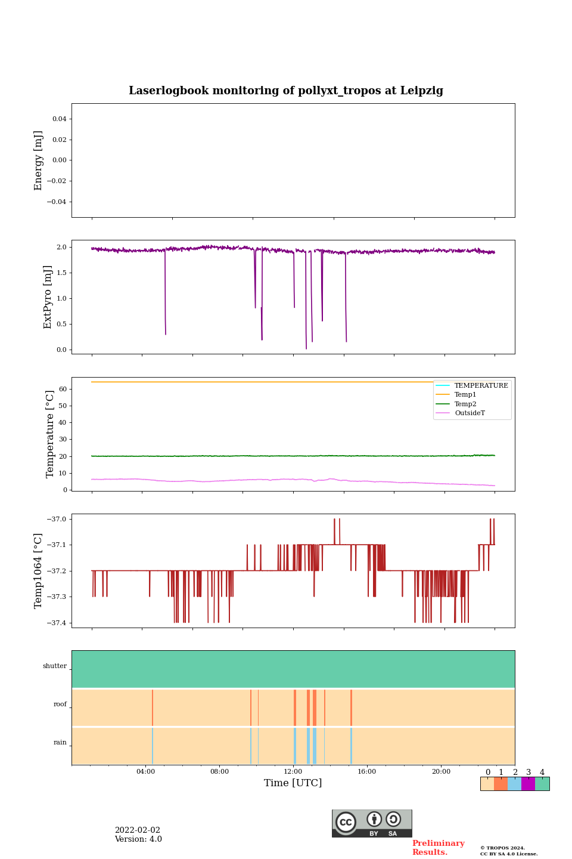Image resolution: width=572 pixels, height=859 pixels.
Task: Click the green Temp2 legend line marker
Action: point(443,404)
